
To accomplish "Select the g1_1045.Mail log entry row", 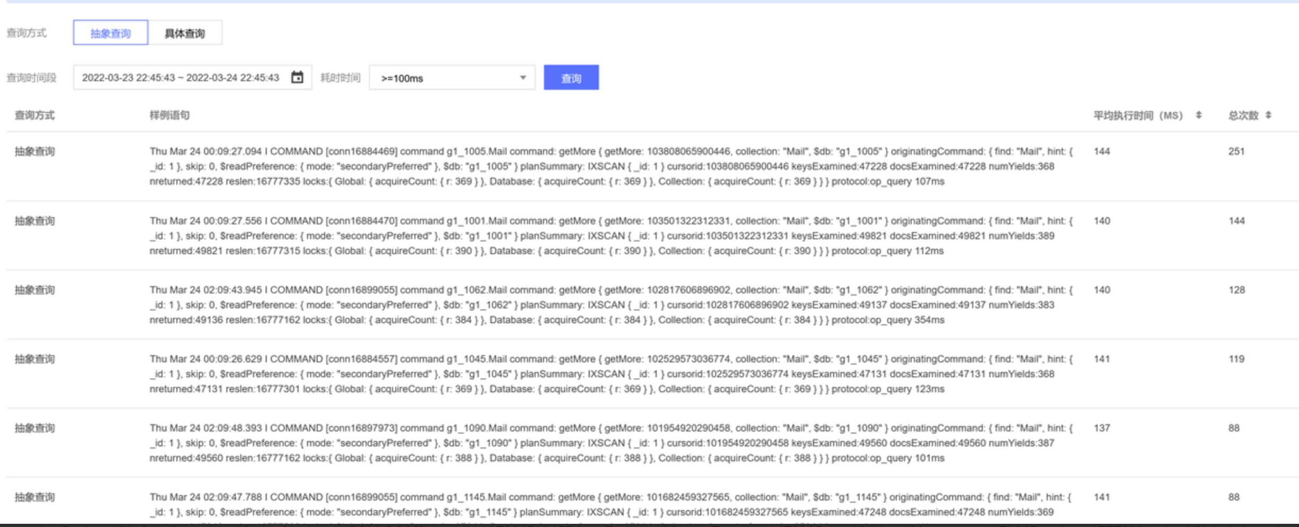I will pos(610,374).
